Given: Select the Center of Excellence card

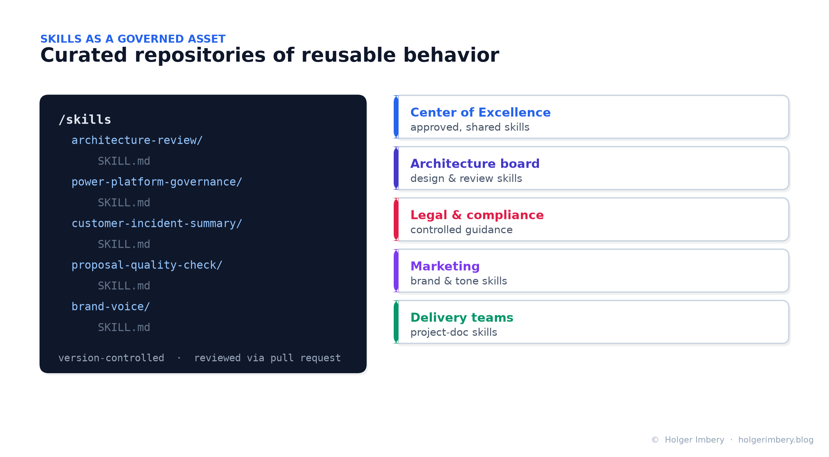Looking at the screenshot, I should (x=591, y=117).
